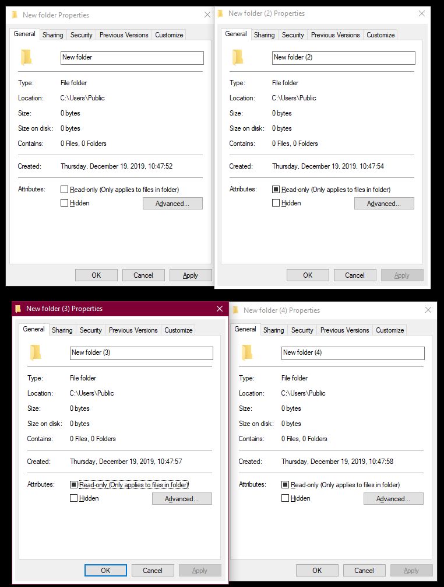Enable Read-only checkbox in New folder Properties
The width and height of the screenshot is (444, 587).
click(65, 190)
